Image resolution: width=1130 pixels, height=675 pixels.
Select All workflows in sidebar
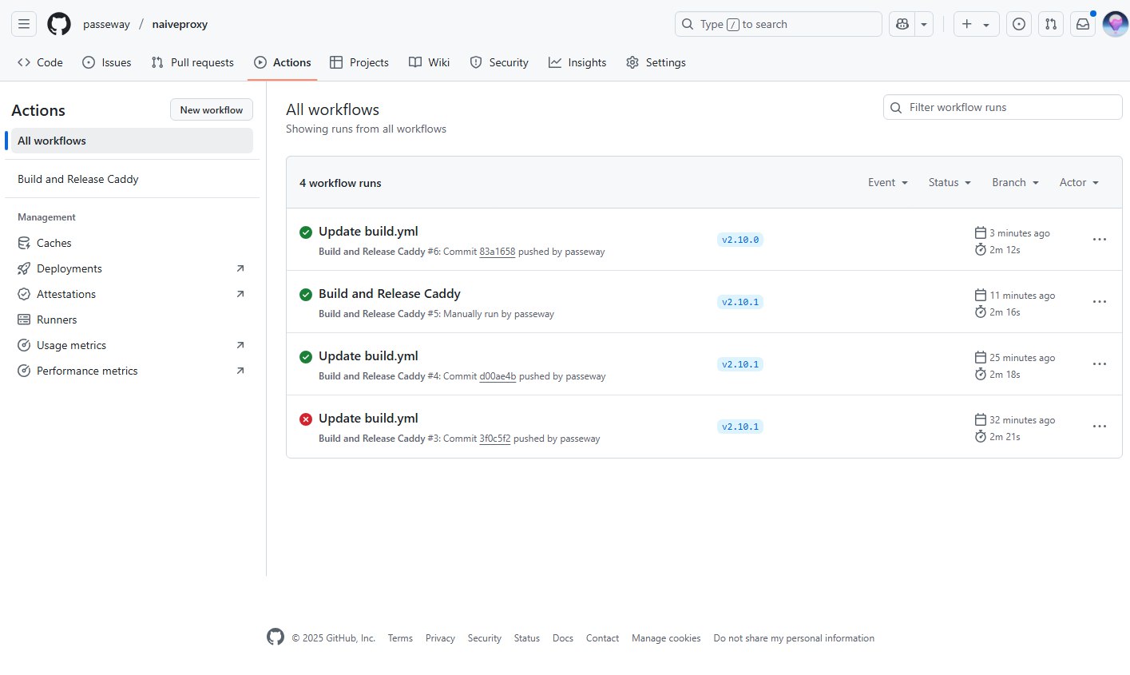tap(131, 141)
